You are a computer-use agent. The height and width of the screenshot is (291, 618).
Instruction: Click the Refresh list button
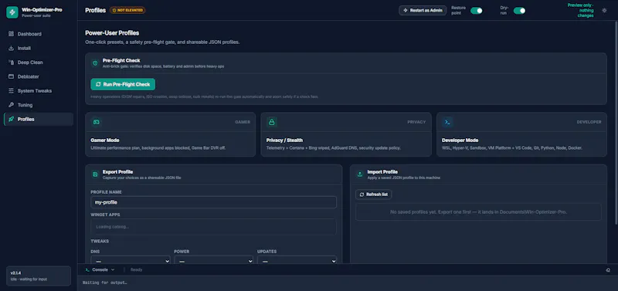374,195
